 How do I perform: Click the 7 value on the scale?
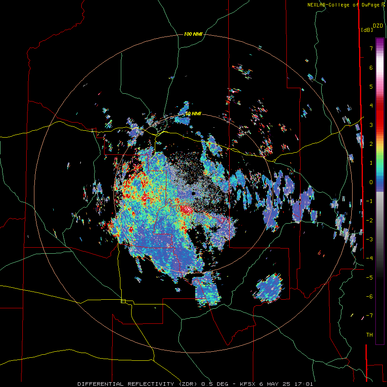pyautogui.click(x=371, y=48)
